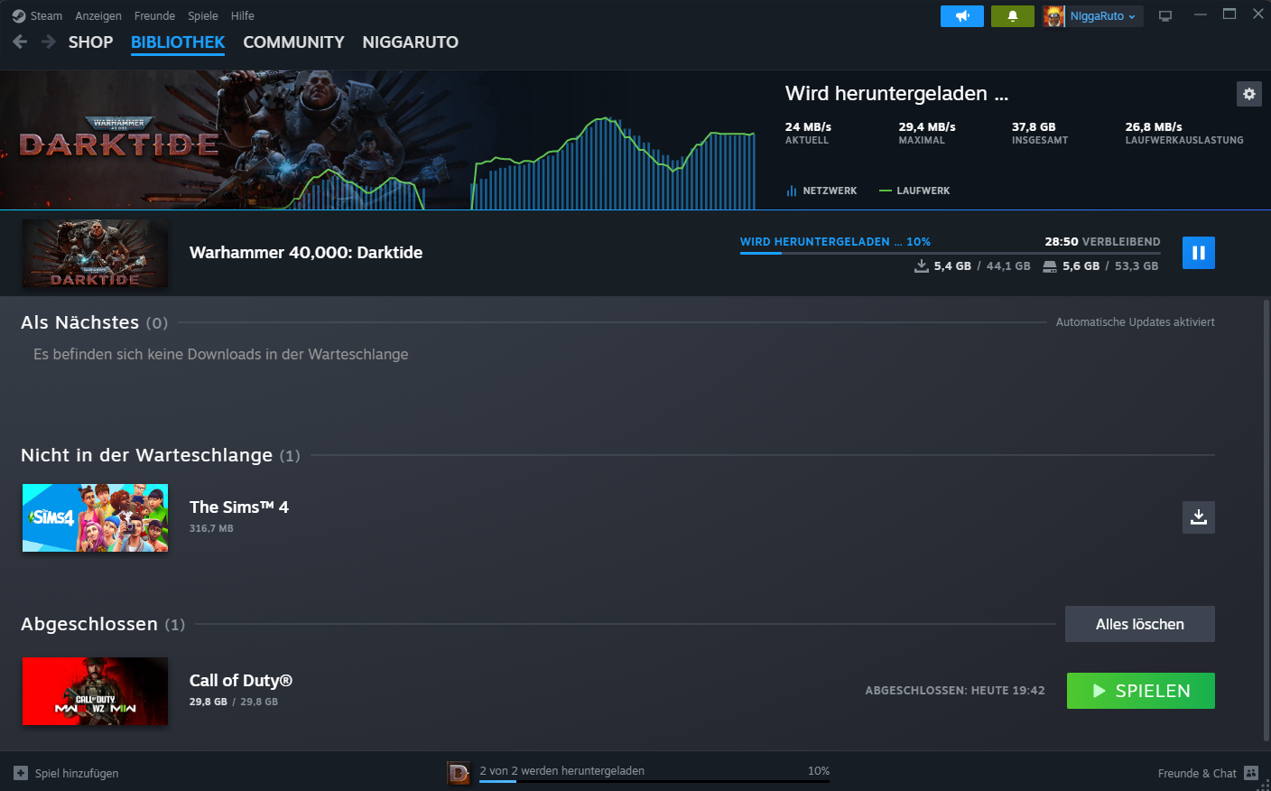The width and height of the screenshot is (1271, 791).
Task: Open the notifications bell
Action: (x=1013, y=16)
